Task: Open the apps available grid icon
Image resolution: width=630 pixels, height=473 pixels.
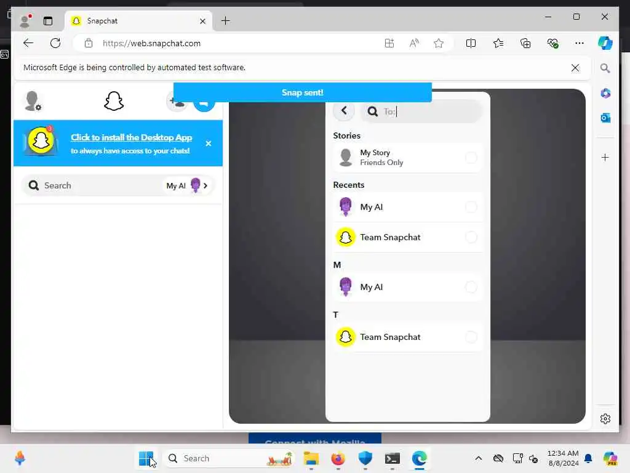Action: pos(389,43)
